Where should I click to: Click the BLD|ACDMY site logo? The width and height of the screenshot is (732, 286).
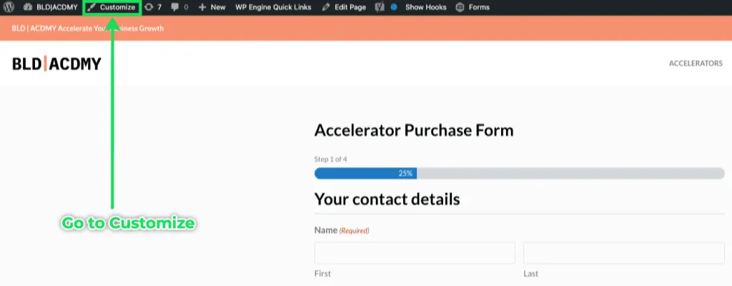pyautogui.click(x=56, y=64)
